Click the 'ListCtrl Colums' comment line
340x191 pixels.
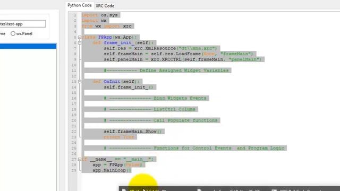tap(150, 109)
